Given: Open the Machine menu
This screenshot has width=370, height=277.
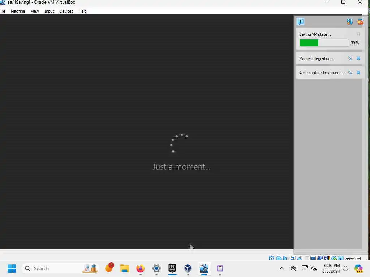Looking at the screenshot, I should coord(18,11).
